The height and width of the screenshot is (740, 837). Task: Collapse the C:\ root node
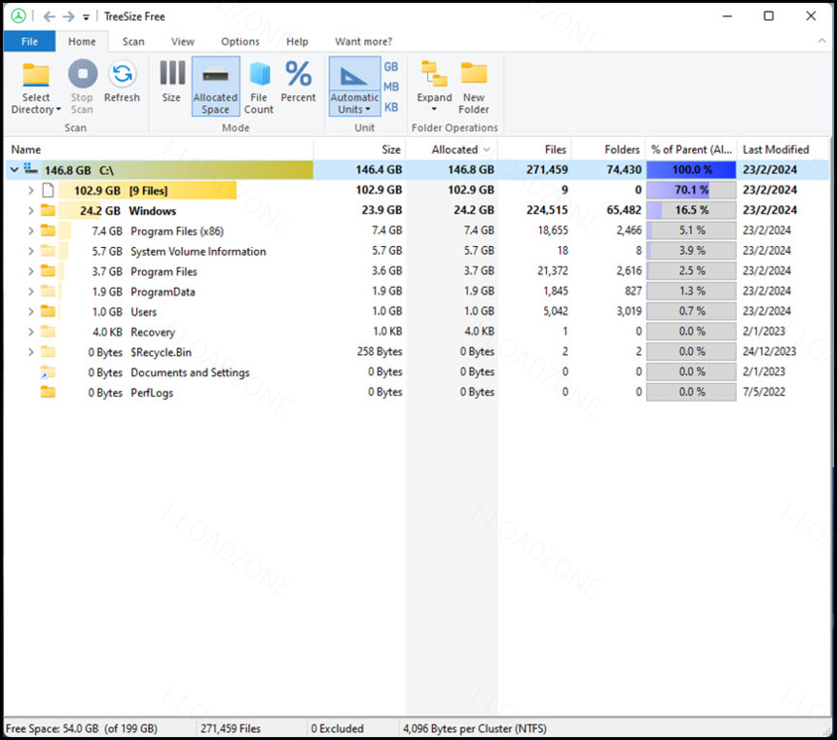[15, 169]
